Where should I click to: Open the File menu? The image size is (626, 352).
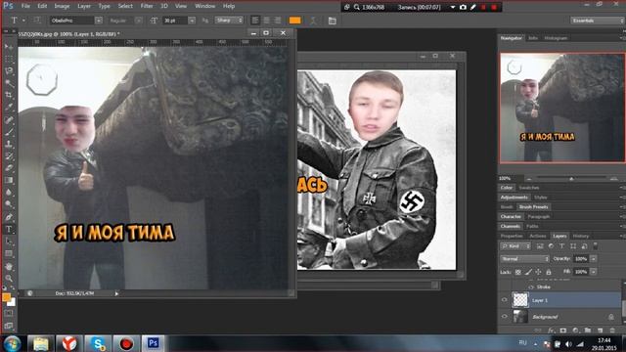(25, 6)
